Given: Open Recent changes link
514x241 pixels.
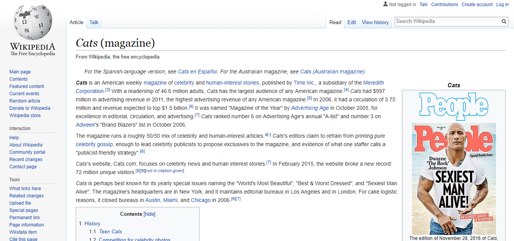Looking at the screenshot, I should click(26, 160).
